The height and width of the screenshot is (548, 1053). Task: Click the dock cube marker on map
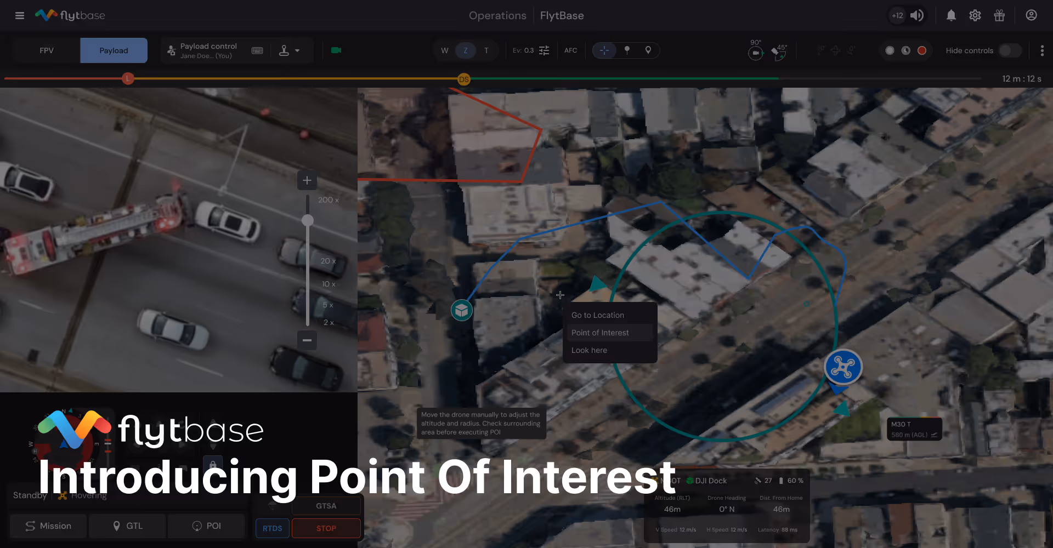coord(462,310)
